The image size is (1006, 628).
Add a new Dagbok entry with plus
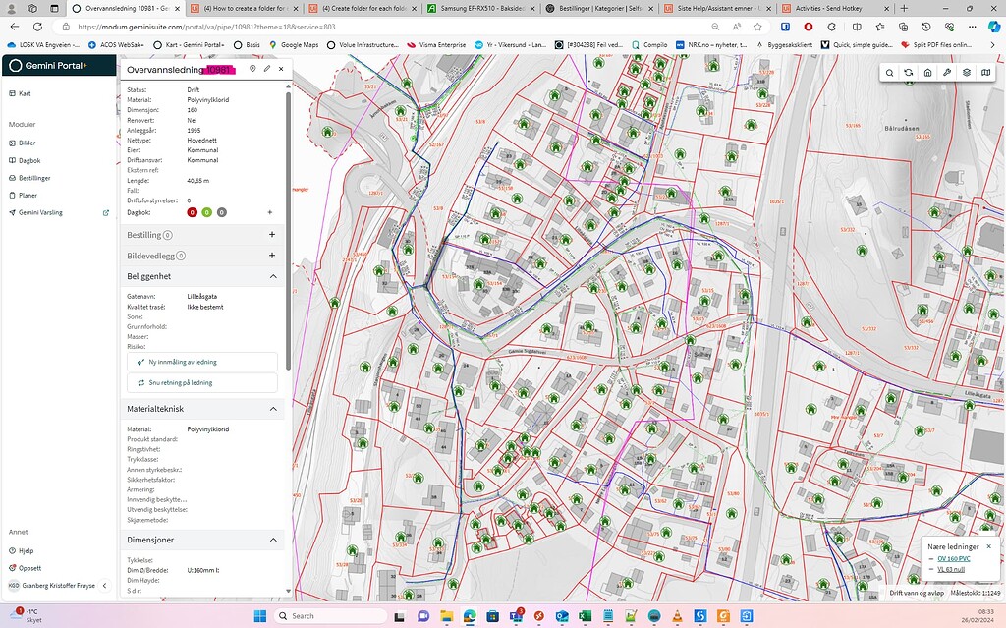[270, 212]
